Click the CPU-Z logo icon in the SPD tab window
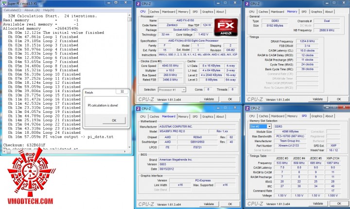This screenshot has width=350, height=209. (x=247, y=108)
